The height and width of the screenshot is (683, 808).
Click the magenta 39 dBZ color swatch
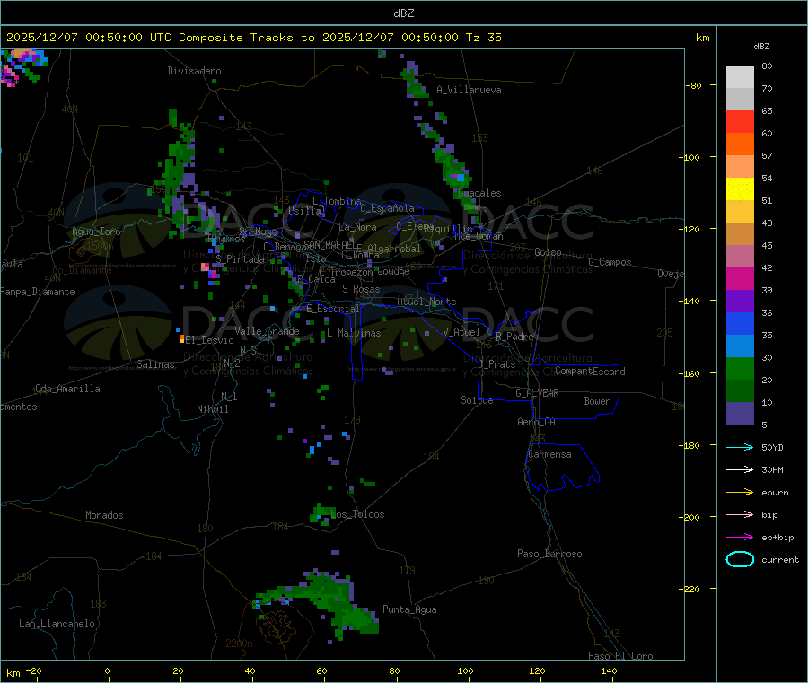740,278
